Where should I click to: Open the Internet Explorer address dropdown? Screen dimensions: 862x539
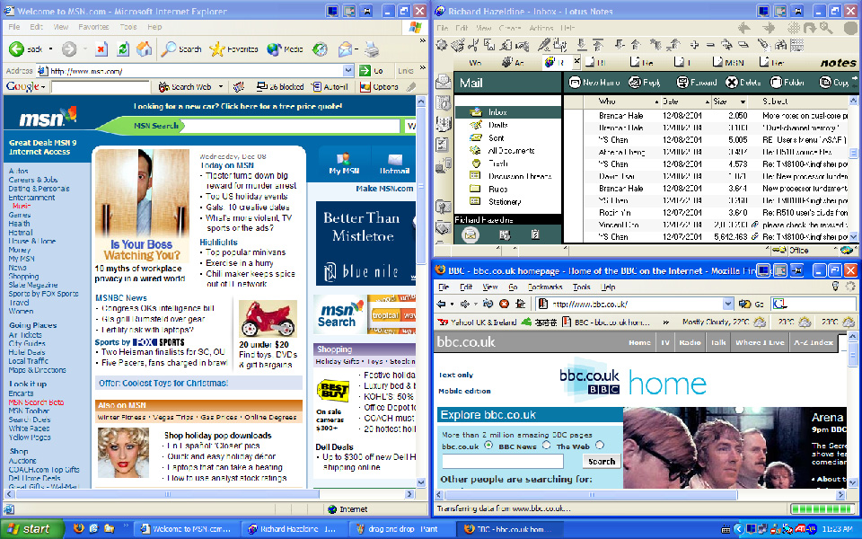click(x=348, y=71)
